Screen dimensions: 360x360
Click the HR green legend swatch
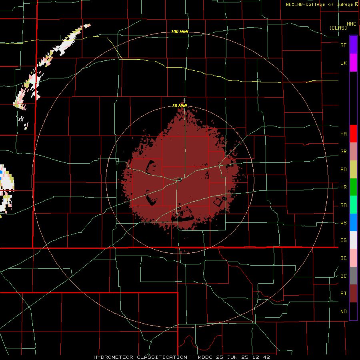(x=353, y=187)
